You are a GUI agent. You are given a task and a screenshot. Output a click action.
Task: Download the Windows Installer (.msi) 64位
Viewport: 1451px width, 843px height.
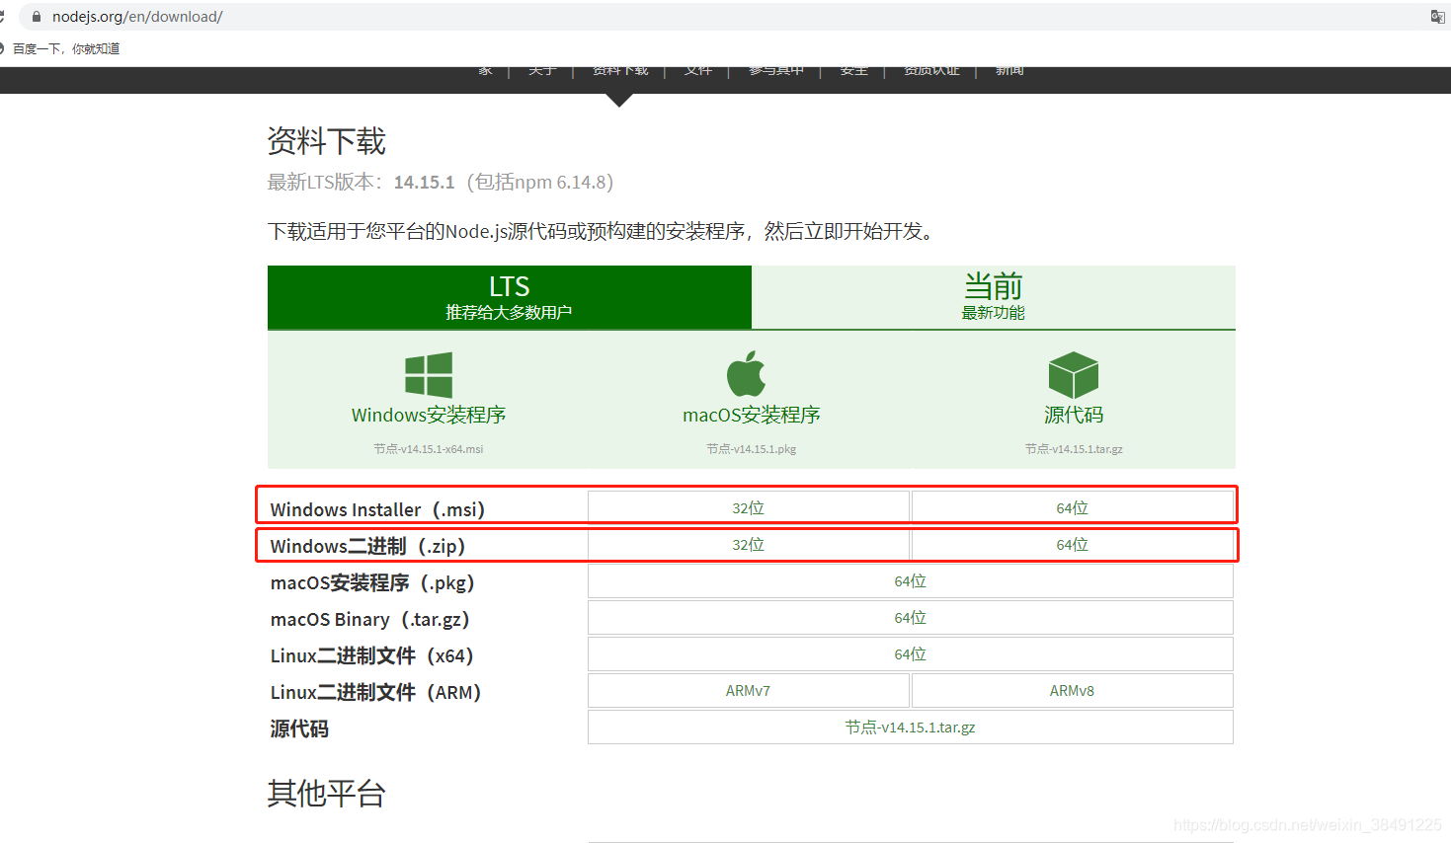click(x=1073, y=507)
